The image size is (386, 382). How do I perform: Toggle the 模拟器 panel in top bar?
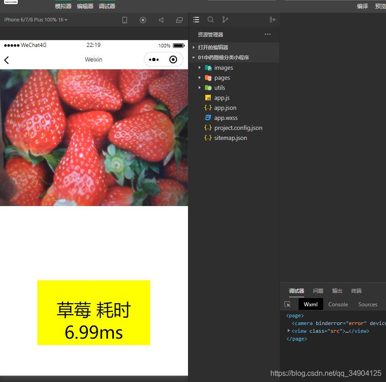[x=63, y=6]
